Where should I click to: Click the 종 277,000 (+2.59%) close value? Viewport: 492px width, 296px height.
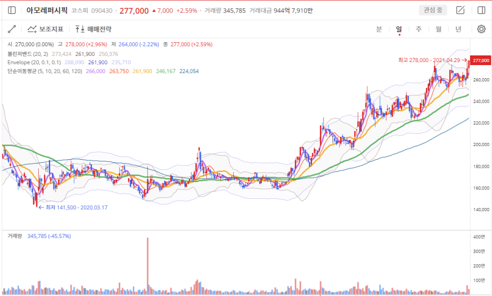pyautogui.click(x=187, y=44)
